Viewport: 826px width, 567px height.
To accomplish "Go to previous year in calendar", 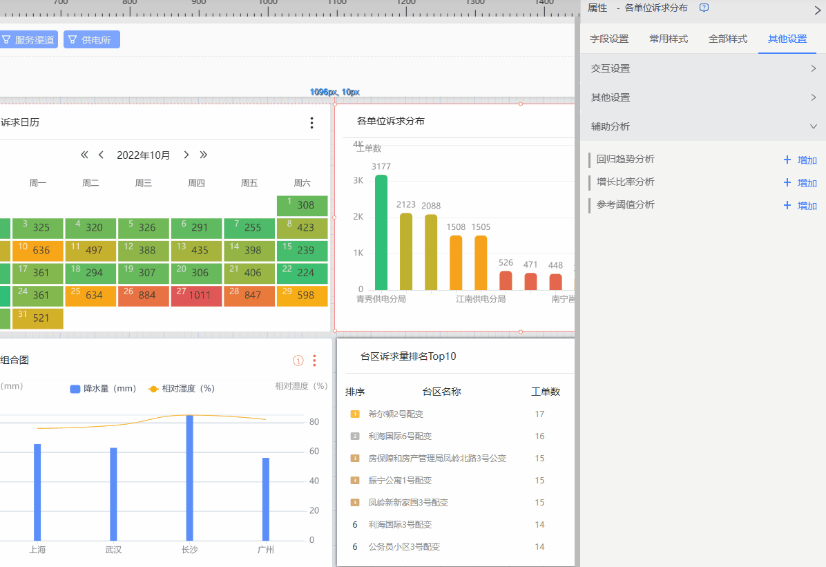I will click(x=85, y=155).
